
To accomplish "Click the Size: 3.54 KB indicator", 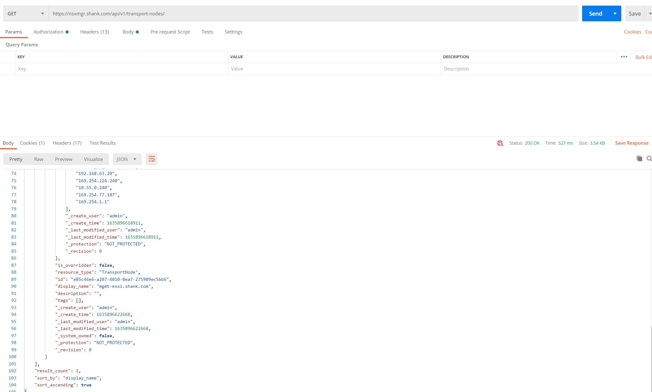I will [x=592, y=143].
